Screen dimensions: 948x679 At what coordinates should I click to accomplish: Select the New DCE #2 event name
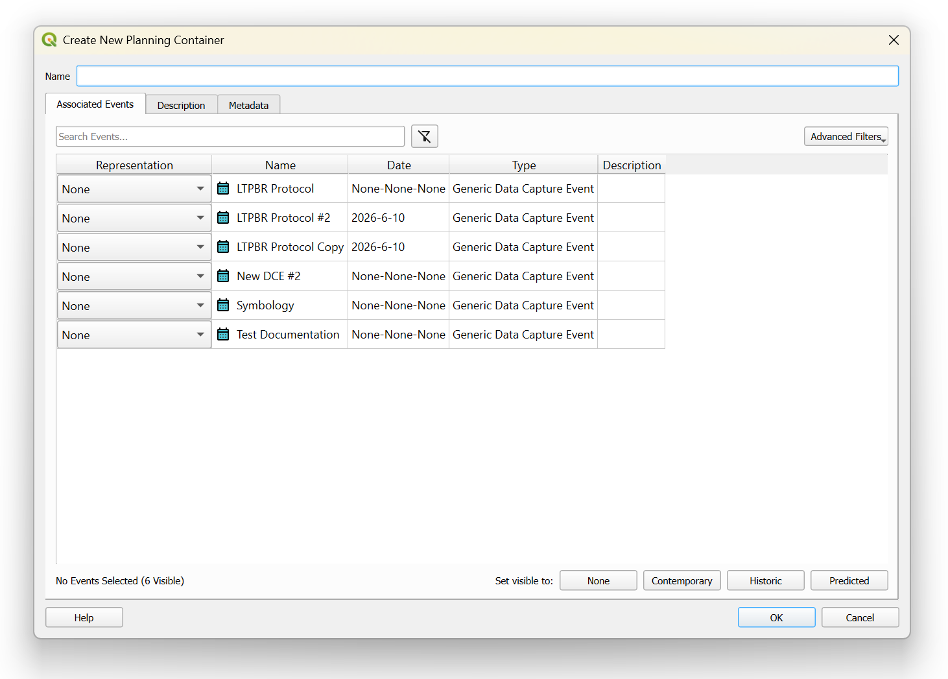click(268, 276)
